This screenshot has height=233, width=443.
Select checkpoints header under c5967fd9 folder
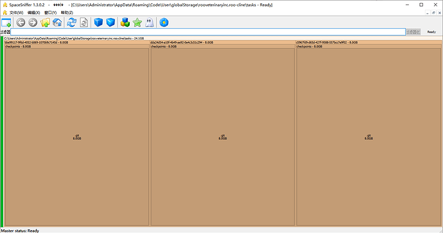tap(369, 46)
